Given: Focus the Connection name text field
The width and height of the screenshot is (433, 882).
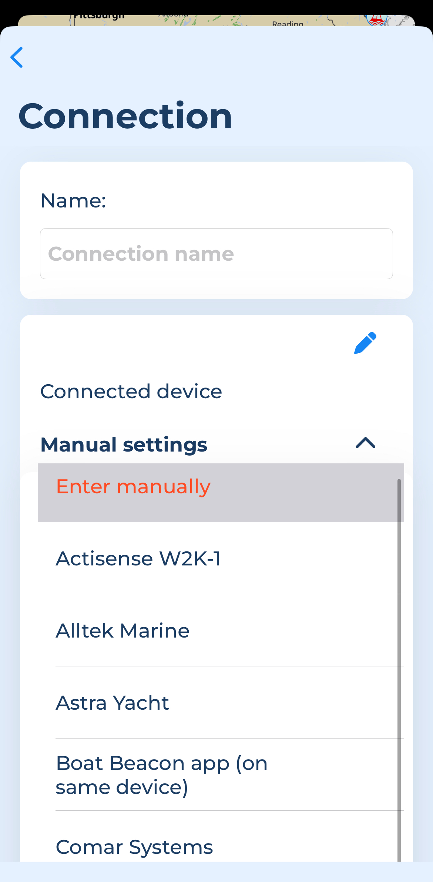Looking at the screenshot, I should 216,254.
